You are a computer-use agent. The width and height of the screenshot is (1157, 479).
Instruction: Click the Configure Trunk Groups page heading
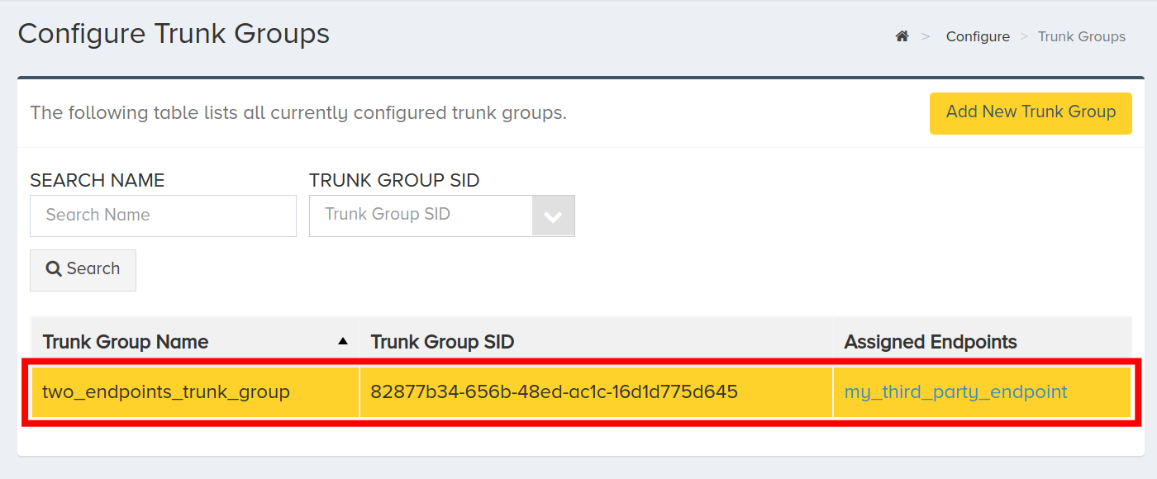(x=174, y=34)
